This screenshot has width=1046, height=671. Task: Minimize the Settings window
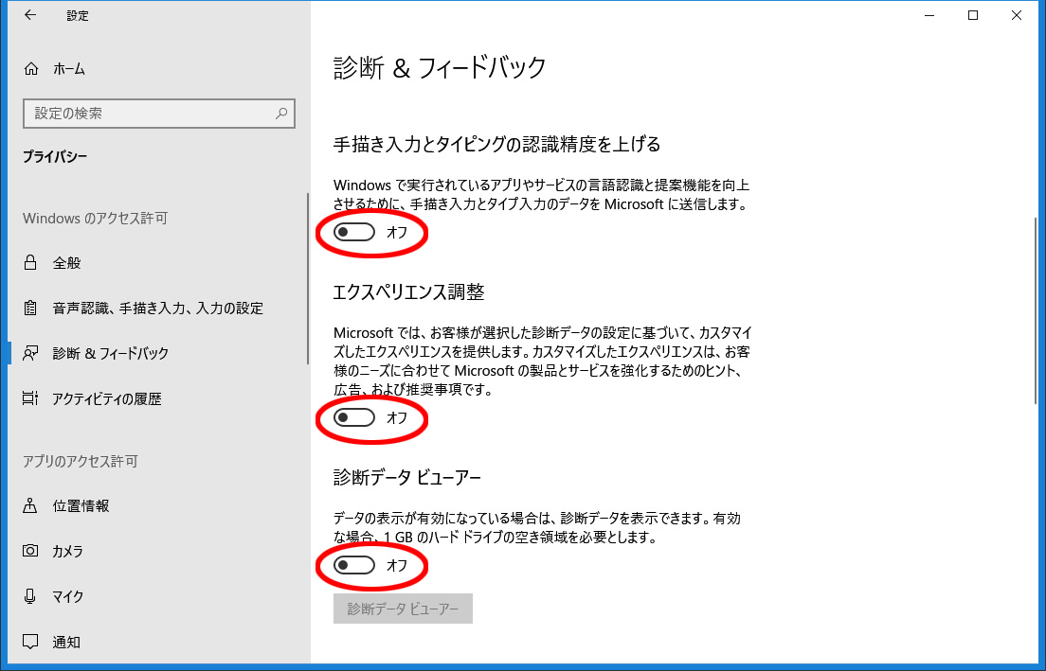[x=929, y=15]
